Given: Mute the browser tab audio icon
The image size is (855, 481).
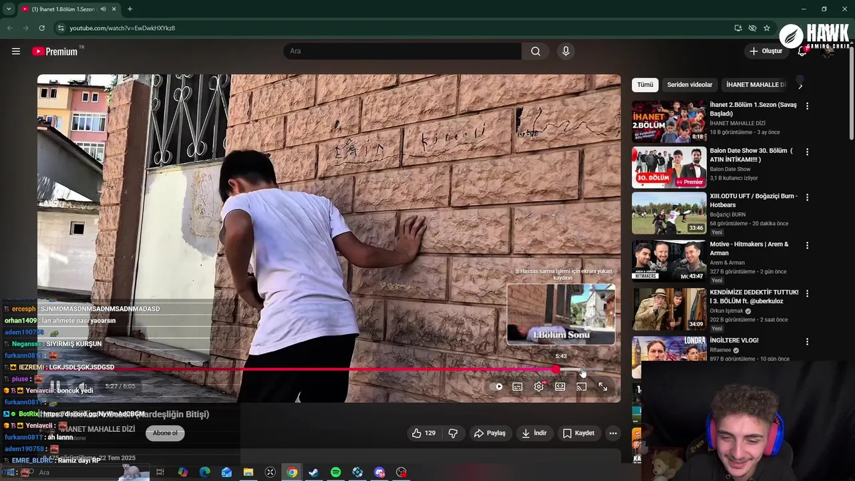Looking at the screenshot, I should tap(103, 9).
